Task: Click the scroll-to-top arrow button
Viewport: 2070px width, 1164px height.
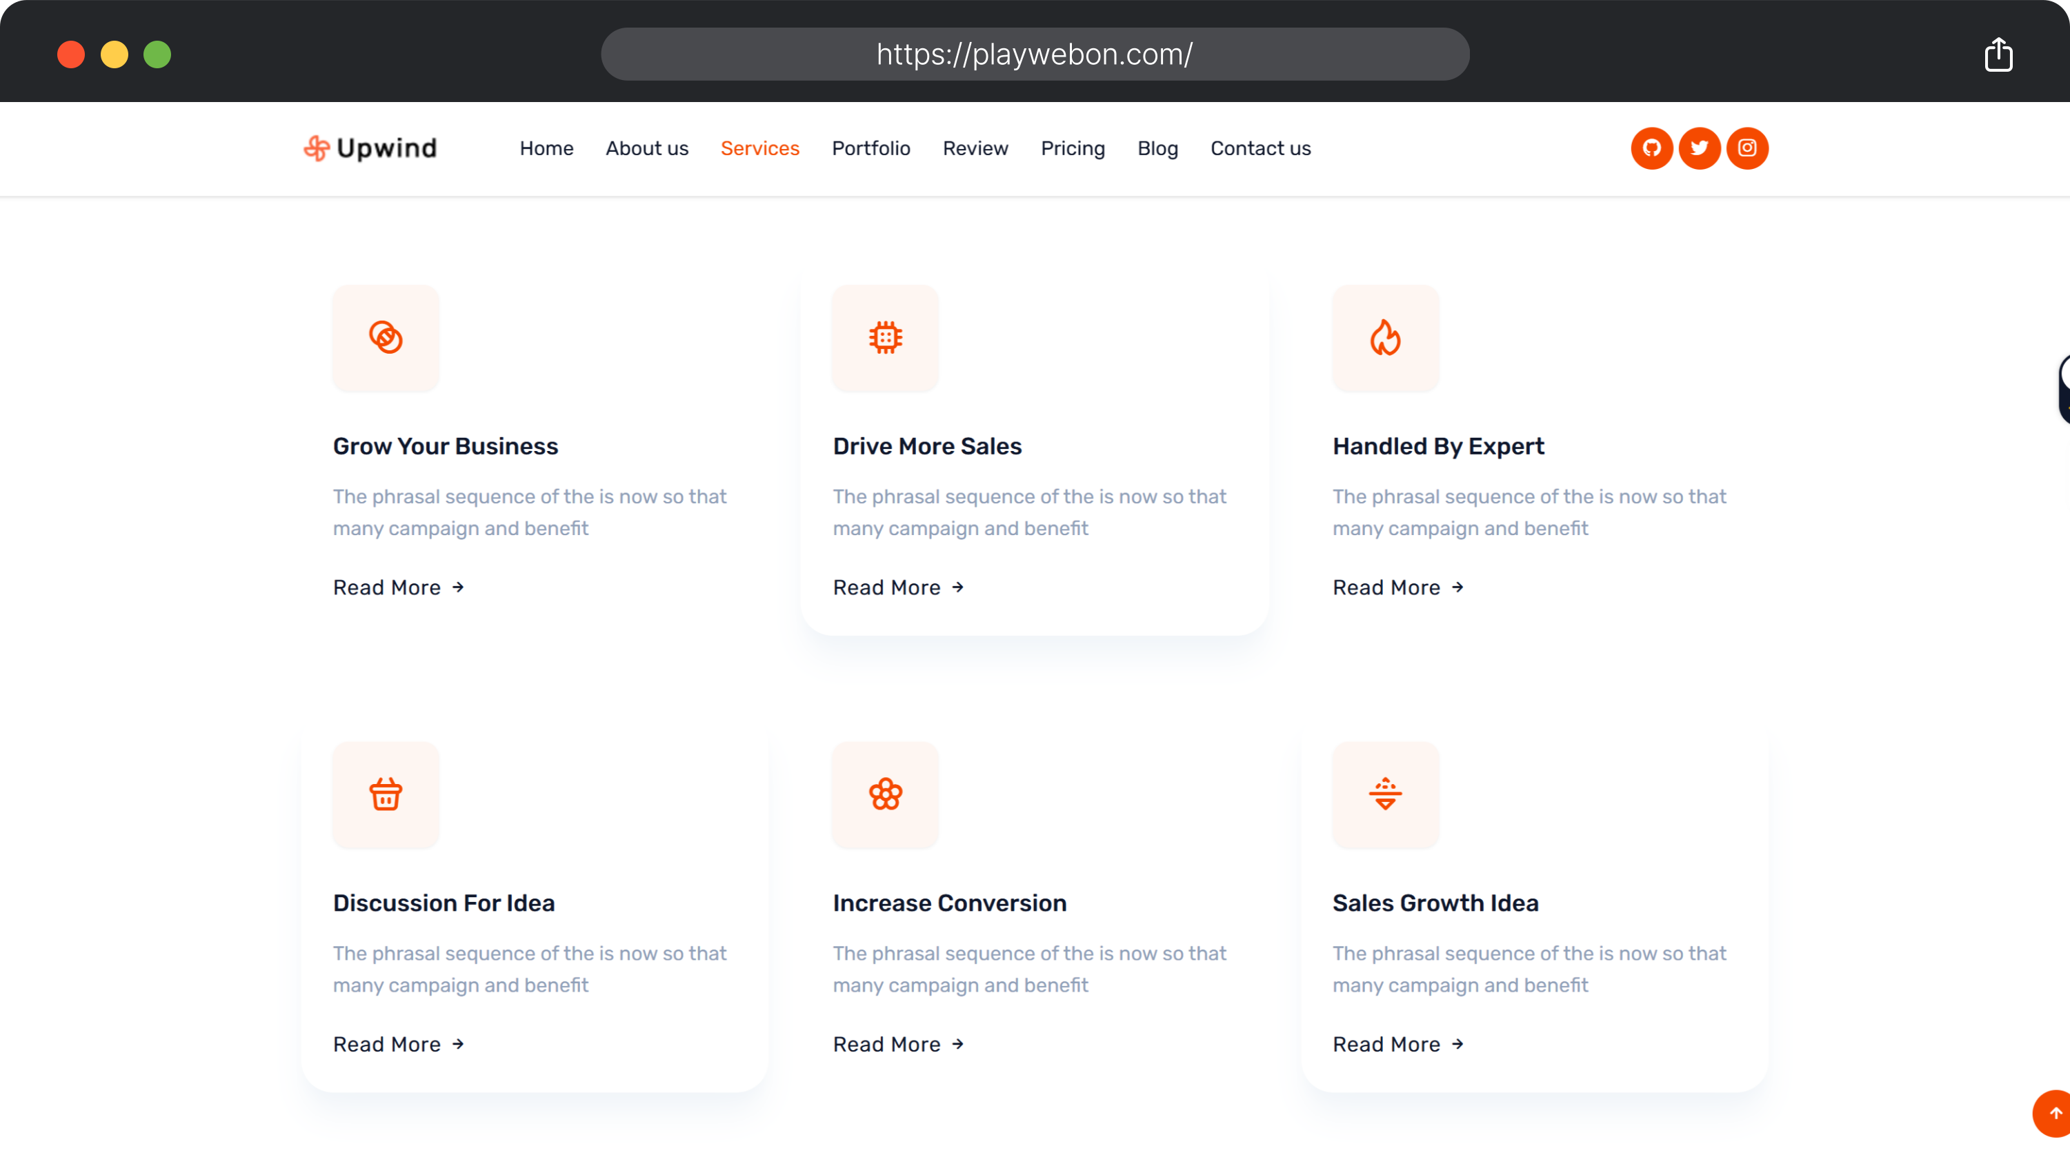Action: (2053, 1112)
